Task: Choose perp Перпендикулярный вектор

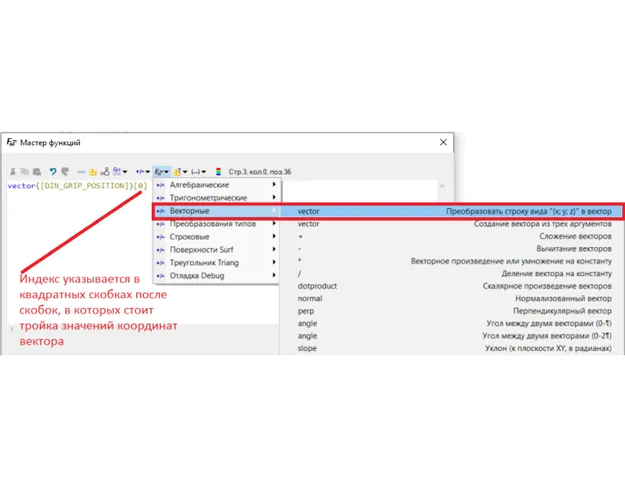Action: click(451, 311)
